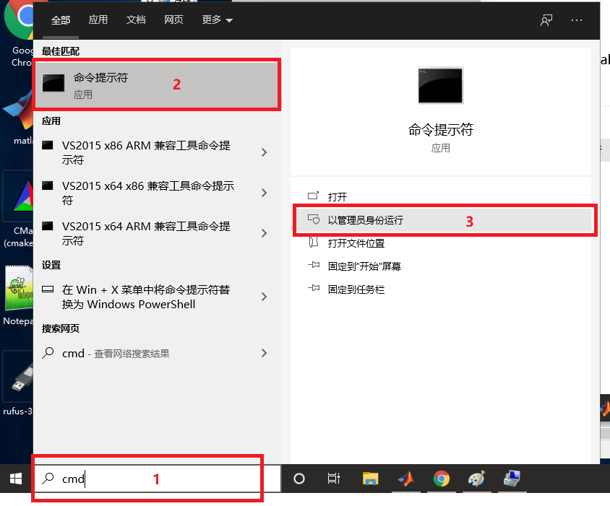Launch MATLAB from the taskbar
The image size is (610, 506).
click(x=406, y=479)
